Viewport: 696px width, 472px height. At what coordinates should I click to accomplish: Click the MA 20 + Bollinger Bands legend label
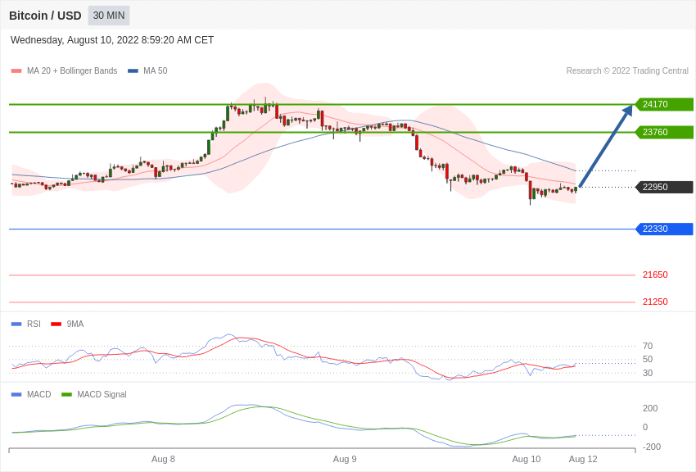72,70
